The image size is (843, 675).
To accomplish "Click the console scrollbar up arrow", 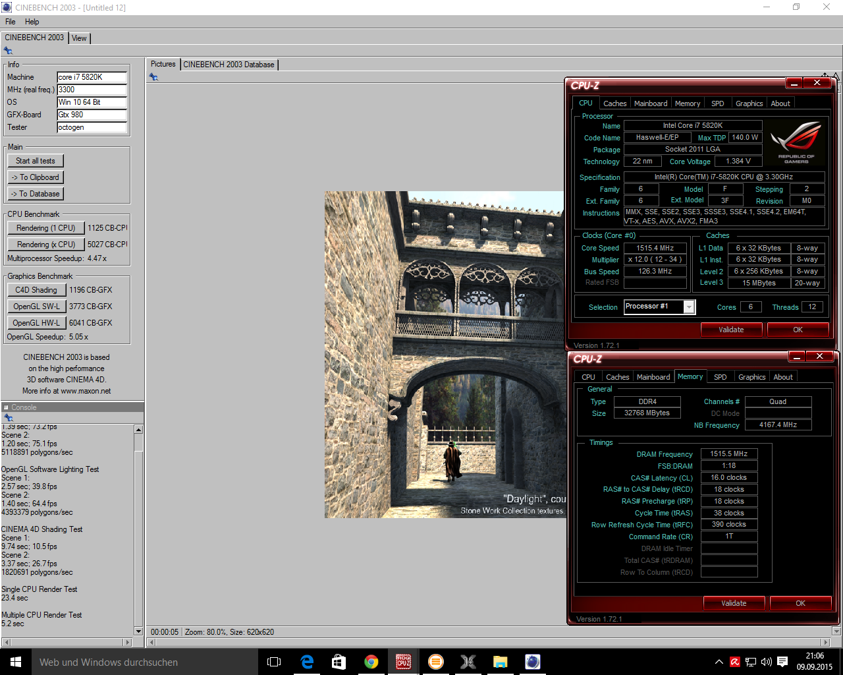I will pos(138,429).
